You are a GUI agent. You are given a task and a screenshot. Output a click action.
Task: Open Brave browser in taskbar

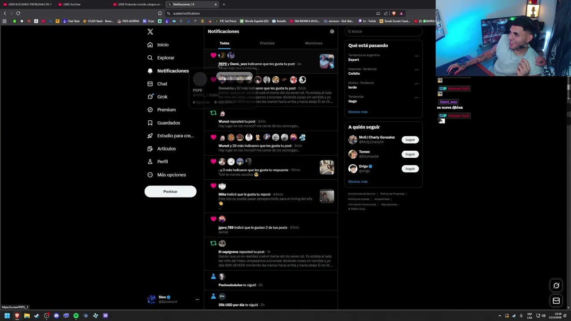(17, 316)
